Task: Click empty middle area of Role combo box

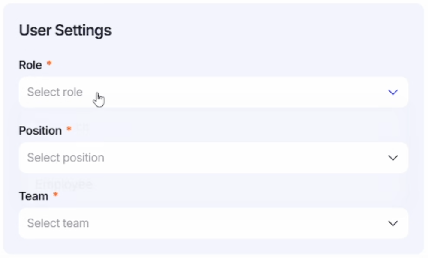Action: pyautogui.click(x=236, y=92)
